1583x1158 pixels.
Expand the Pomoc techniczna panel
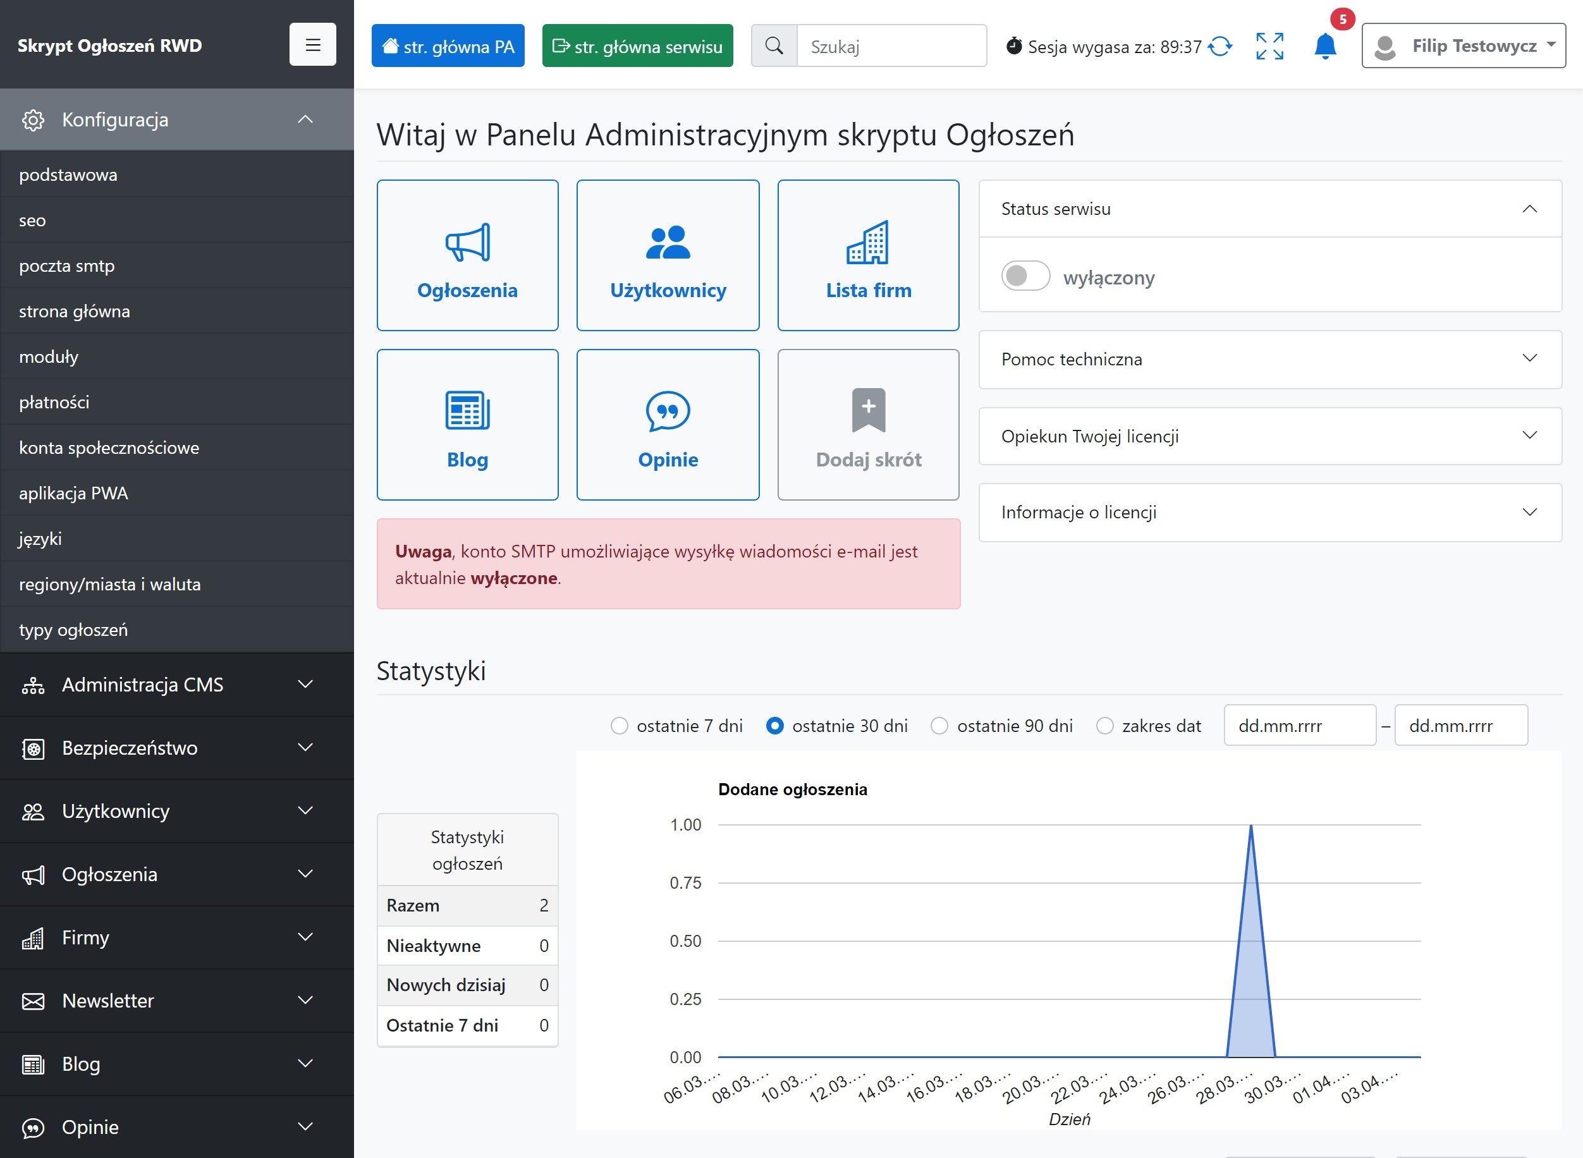(x=1269, y=359)
